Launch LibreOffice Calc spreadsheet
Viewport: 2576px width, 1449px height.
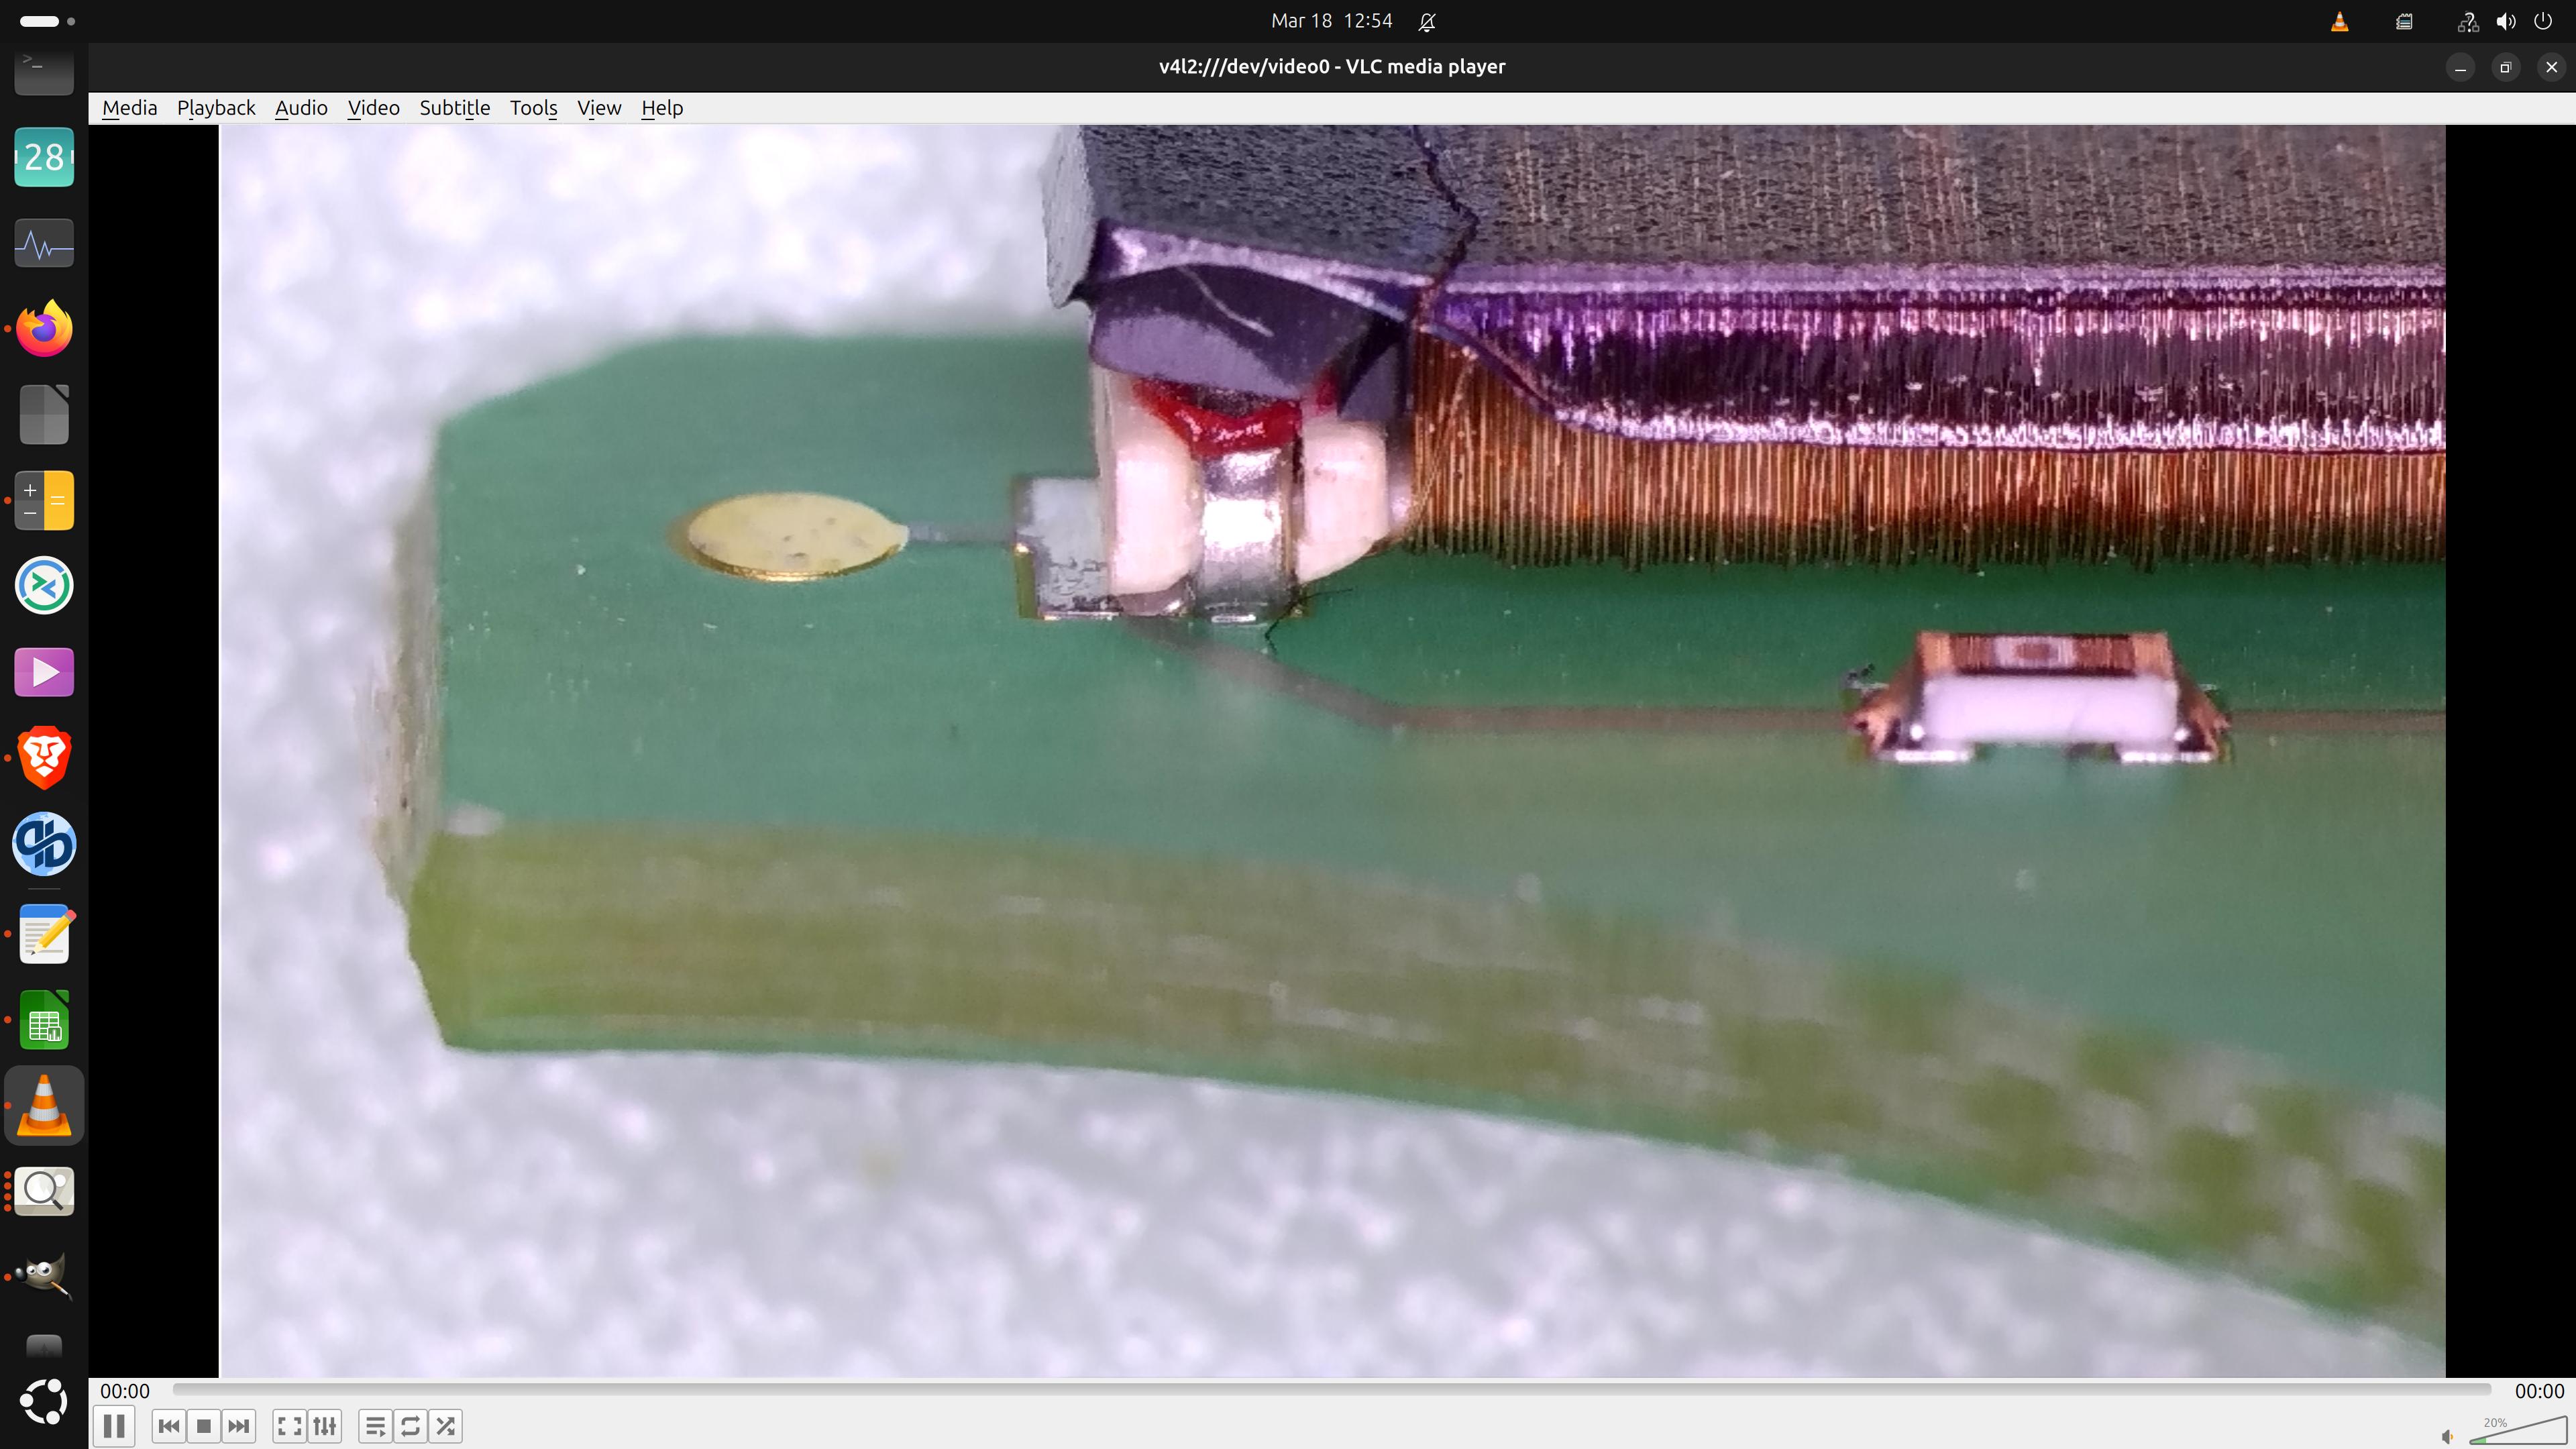tap(44, 1020)
